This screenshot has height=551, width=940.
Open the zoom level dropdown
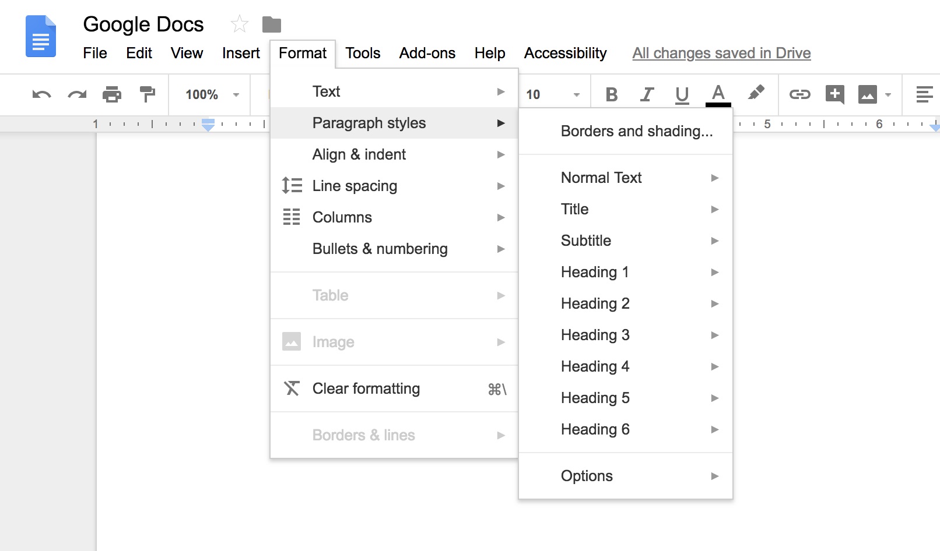coord(209,94)
